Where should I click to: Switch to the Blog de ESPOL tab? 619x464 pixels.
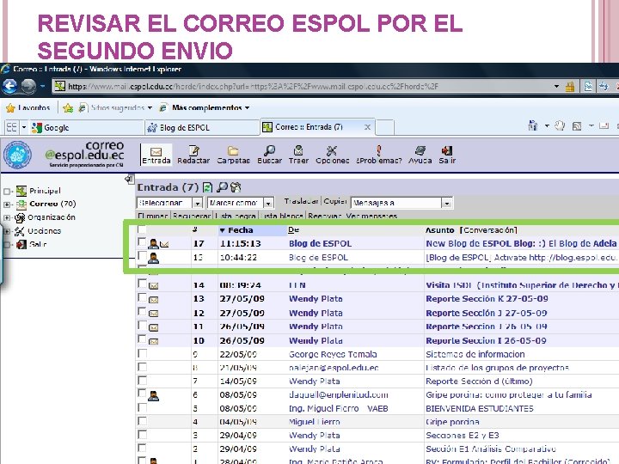[202, 127]
